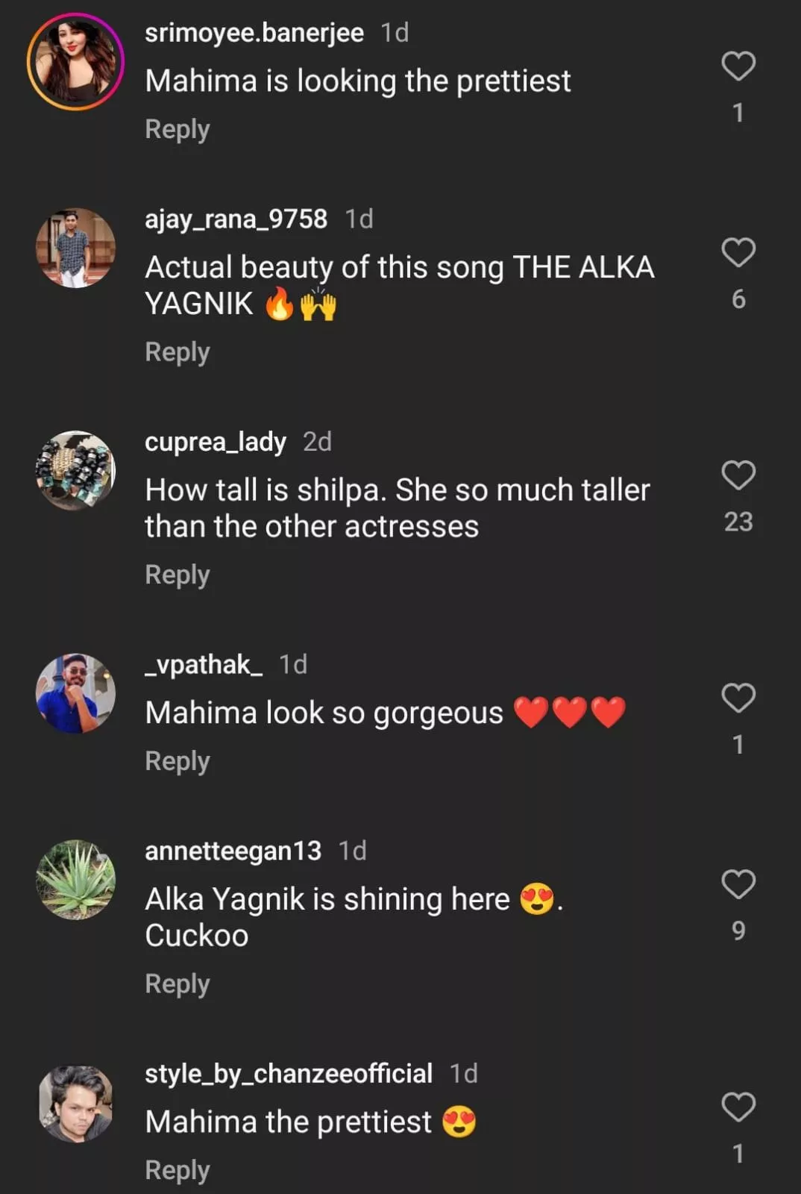Like srimoyee.banerjee's comment with the heart
Screen dimensions: 801x1194
pos(738,66)
